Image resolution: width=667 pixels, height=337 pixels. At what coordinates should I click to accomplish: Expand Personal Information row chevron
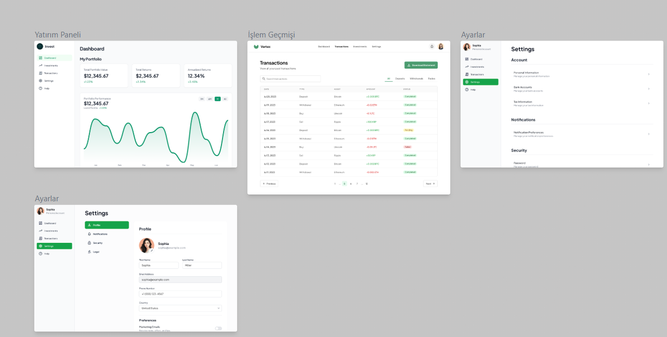click(x=648, y=74)
